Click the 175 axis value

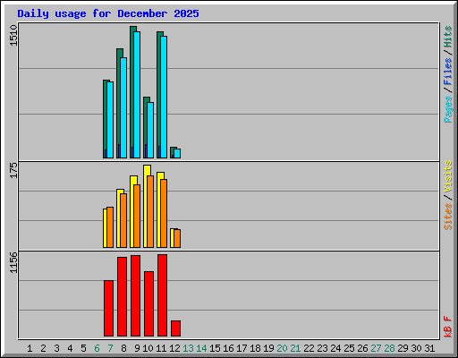pyautogui.click(x=13, y=170)
